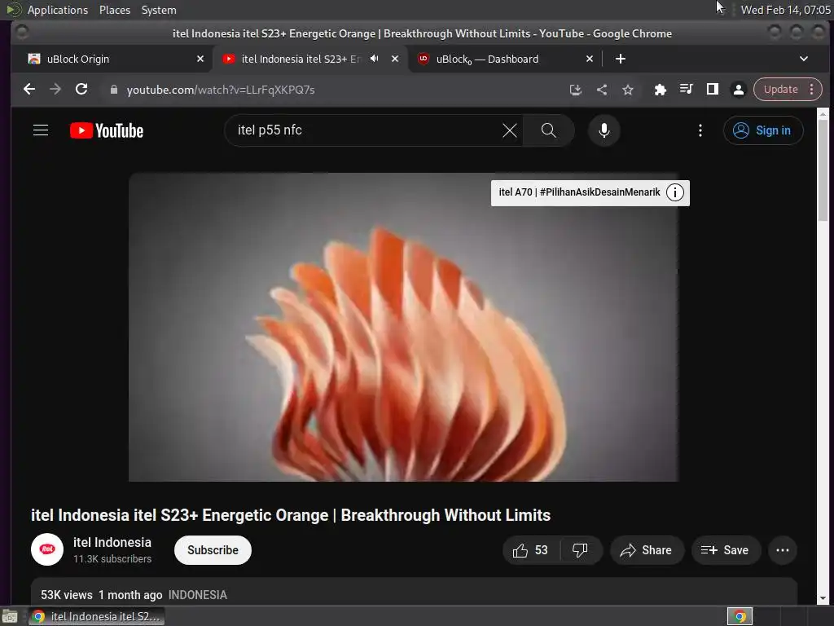Reload the YouTube page

[x=81, y=90]
